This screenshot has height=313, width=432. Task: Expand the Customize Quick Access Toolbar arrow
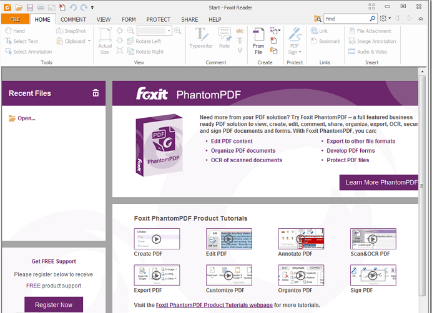[92, 7]
